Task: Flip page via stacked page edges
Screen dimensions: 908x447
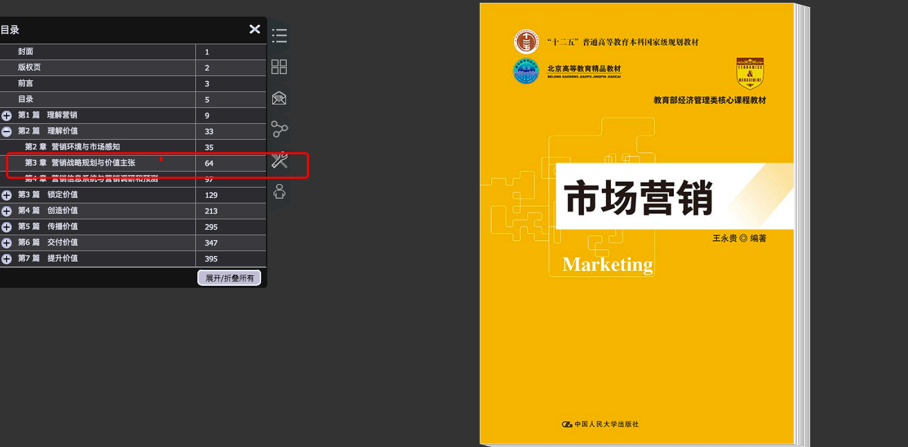Action: (802, 225)
